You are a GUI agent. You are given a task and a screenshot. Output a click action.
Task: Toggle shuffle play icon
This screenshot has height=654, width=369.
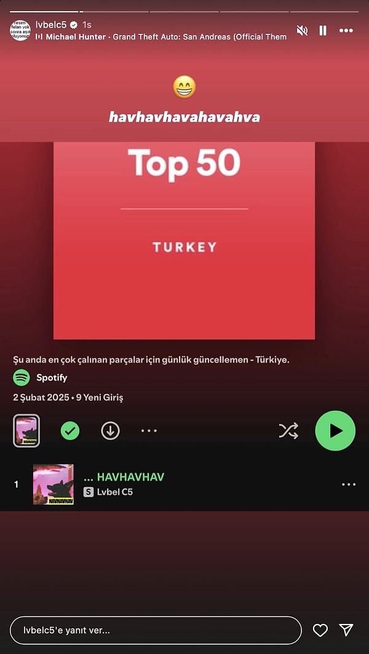288,431
